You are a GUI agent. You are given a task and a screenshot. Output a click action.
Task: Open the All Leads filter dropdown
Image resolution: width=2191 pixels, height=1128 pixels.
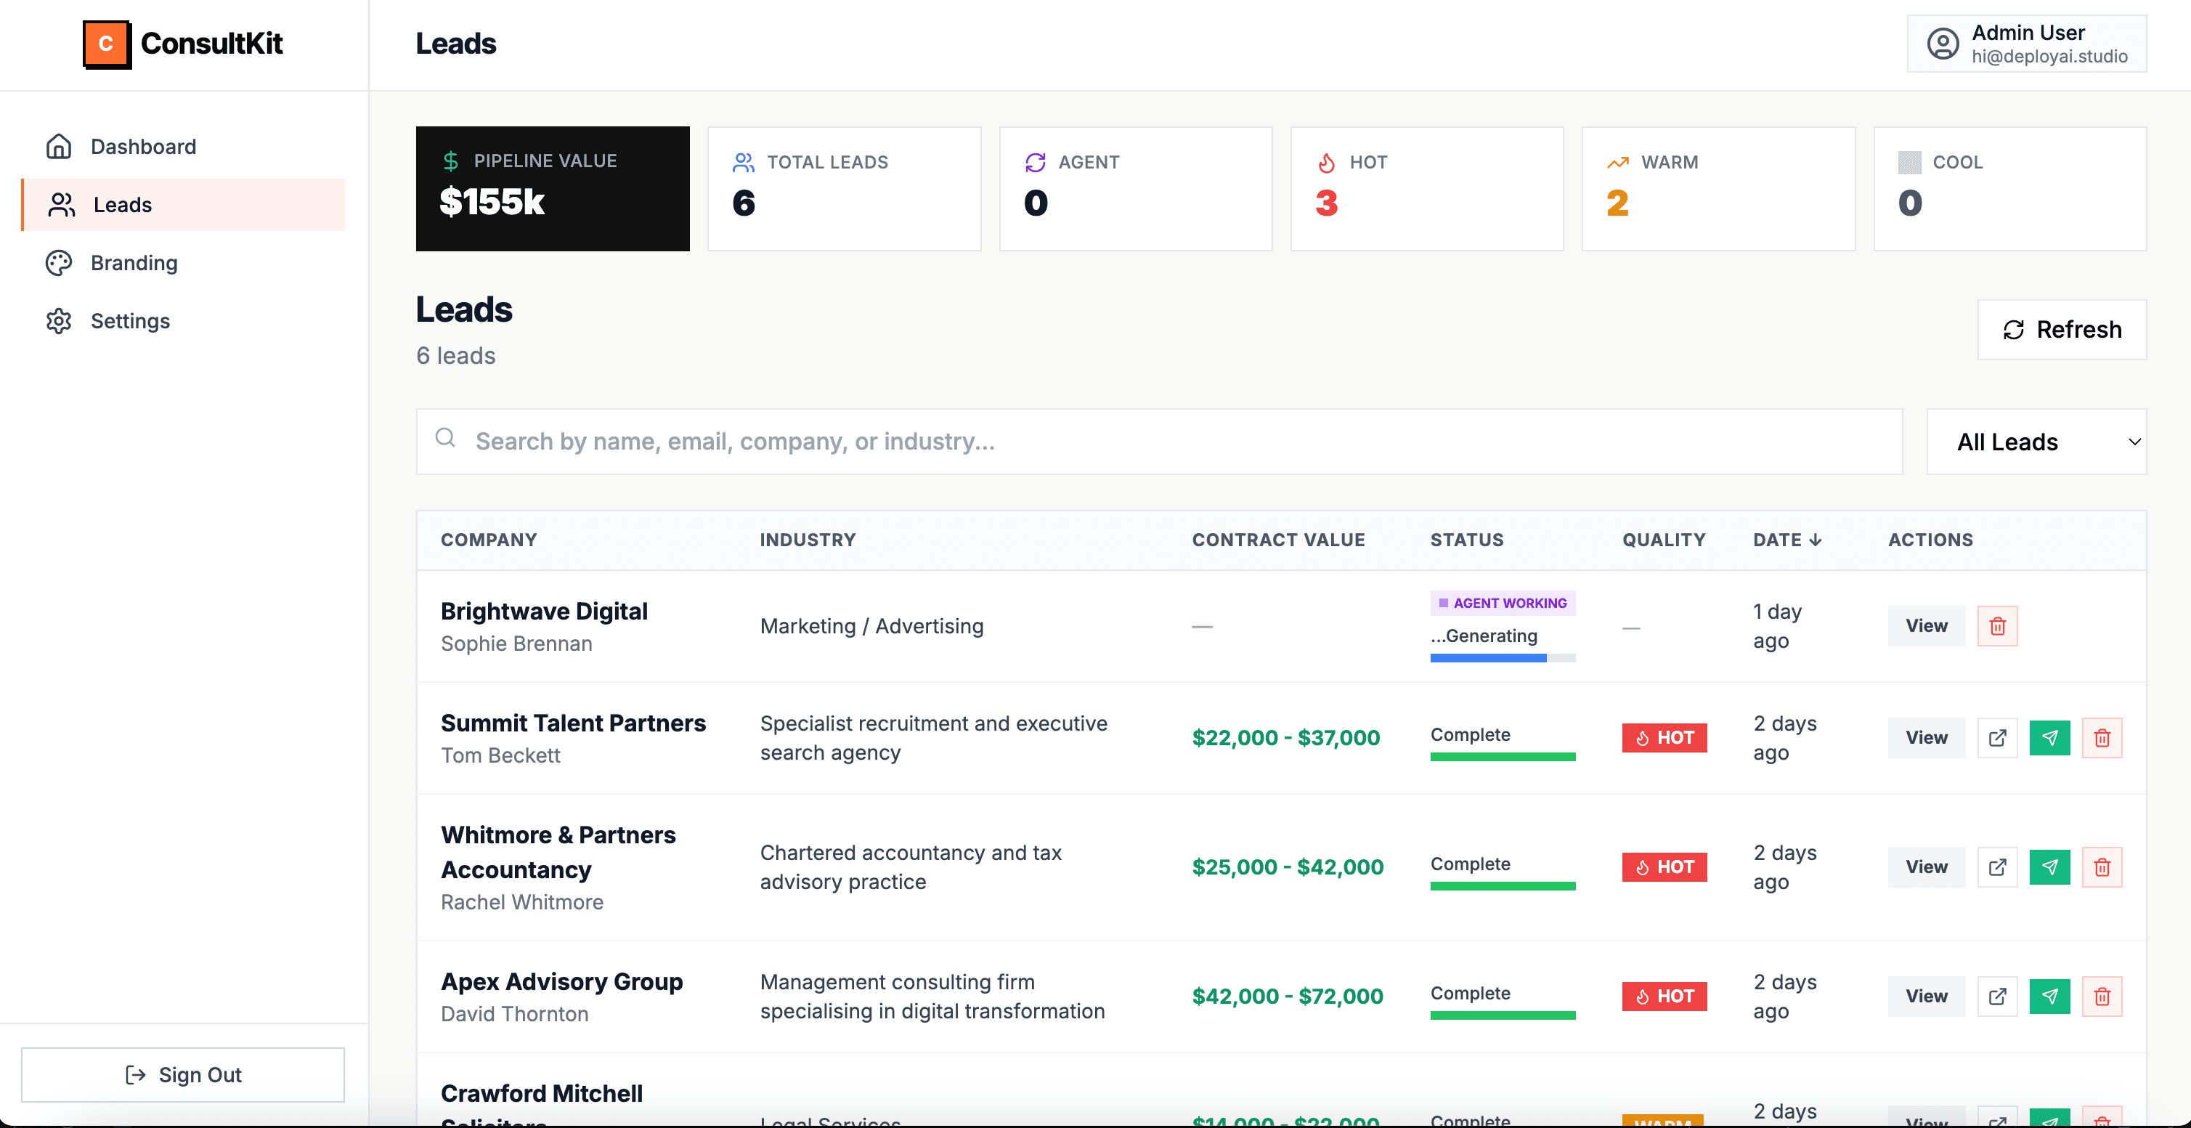[x=2038, y=441]
